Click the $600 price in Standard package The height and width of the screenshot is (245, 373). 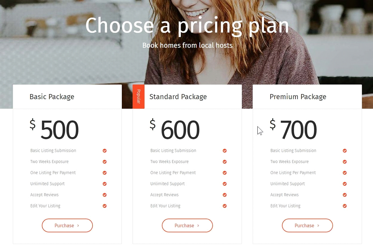point(175,130)
